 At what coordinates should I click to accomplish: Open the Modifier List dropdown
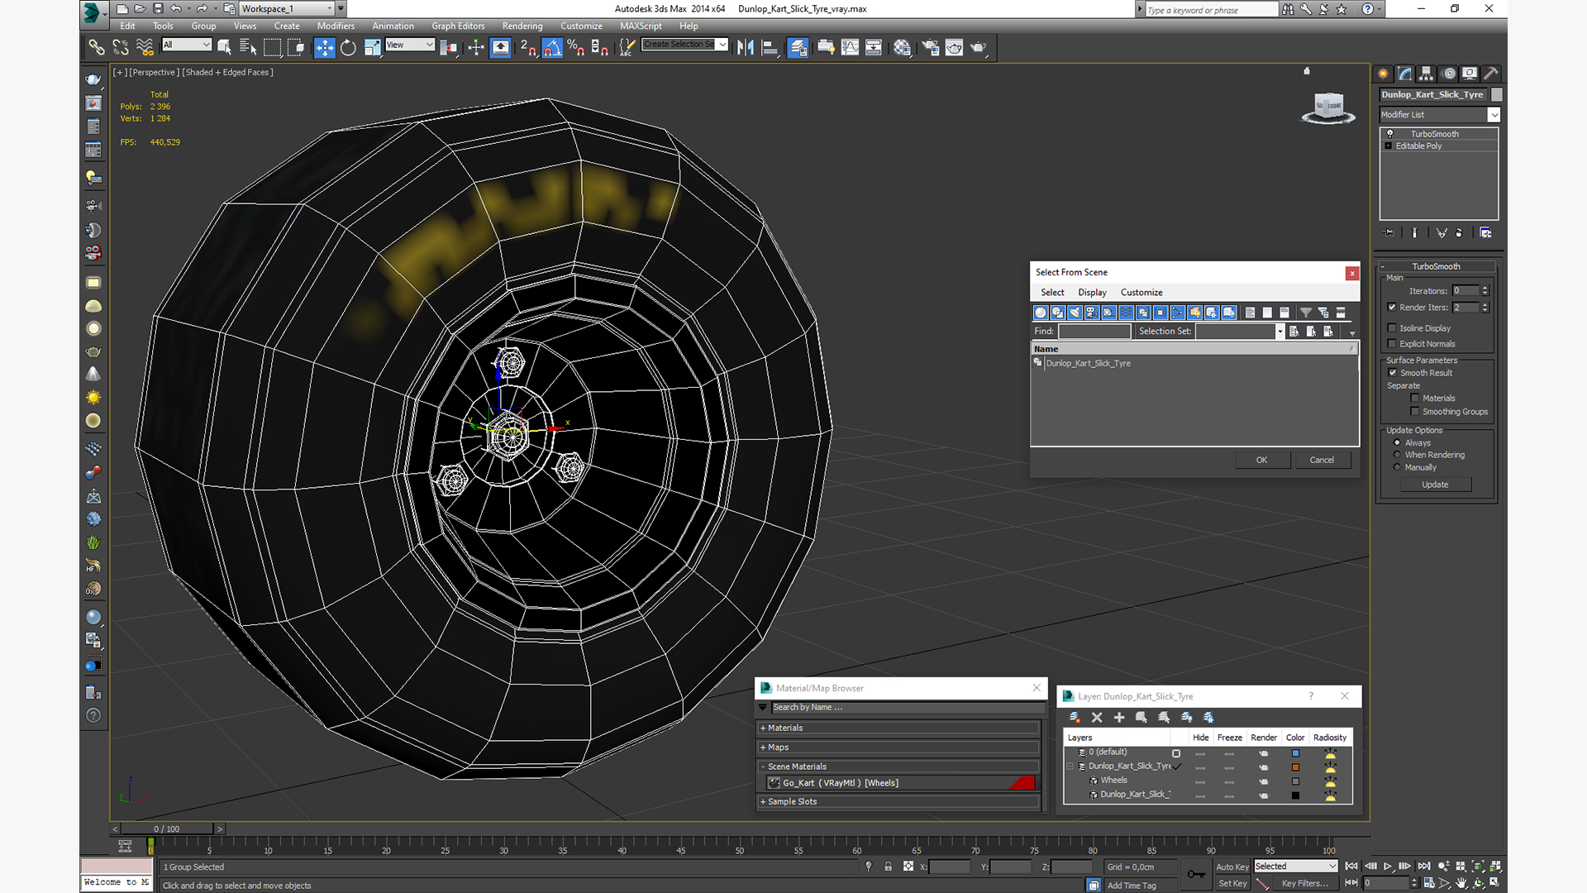[1493, 115]
